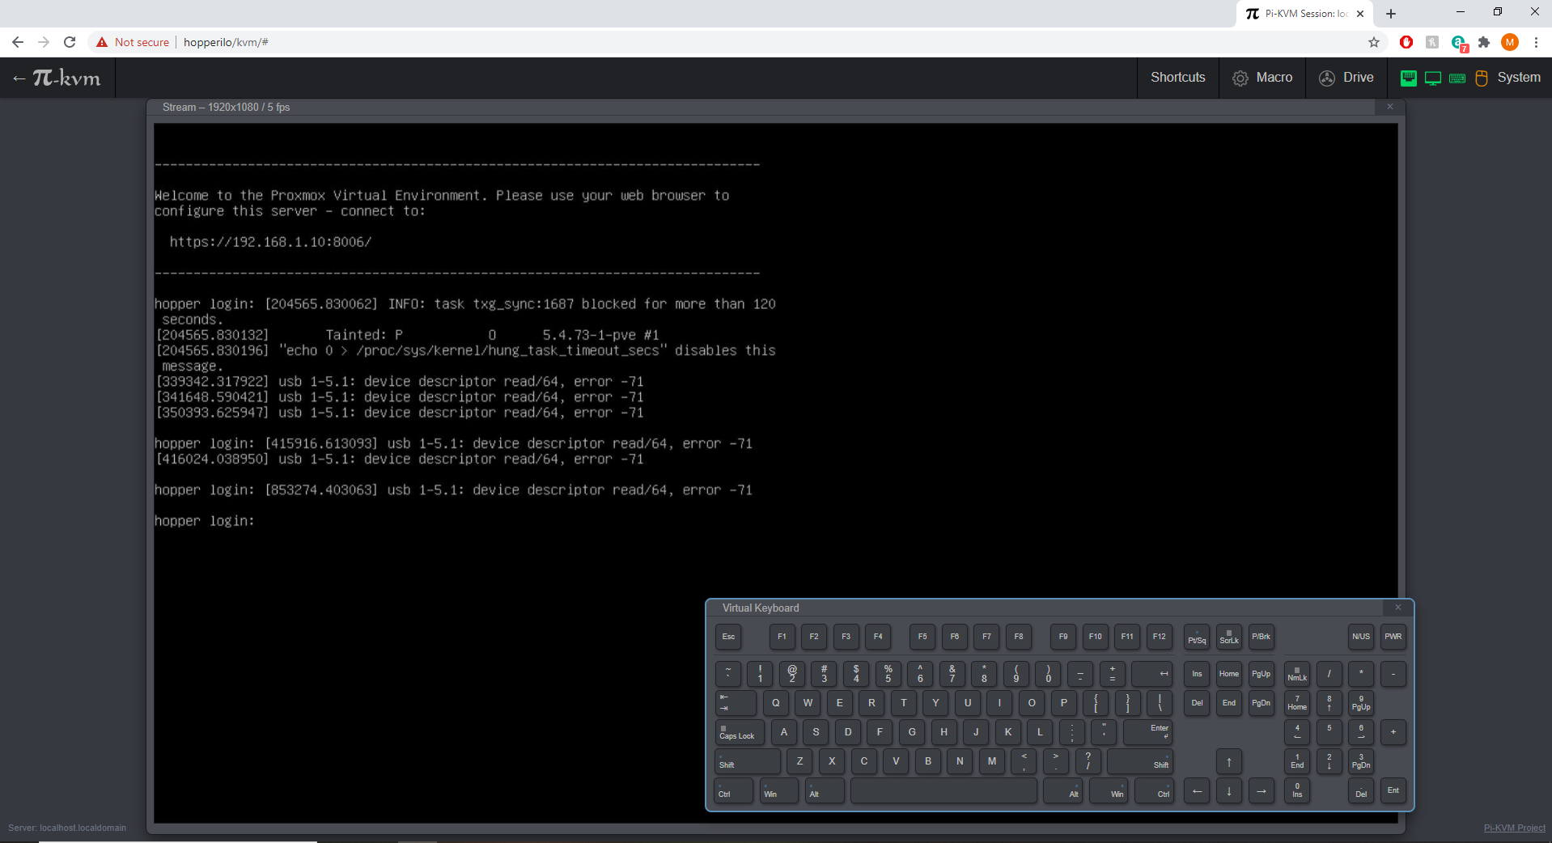Reload the page in the browser

(x=70, y=42)
